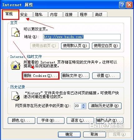Click the homepage address input field
The image size is (134, 140).
click(82, 37)
